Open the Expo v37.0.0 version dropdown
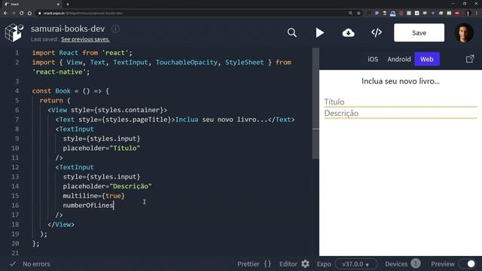Viewport: 482px width, 271px height. (x=356, y=264)
